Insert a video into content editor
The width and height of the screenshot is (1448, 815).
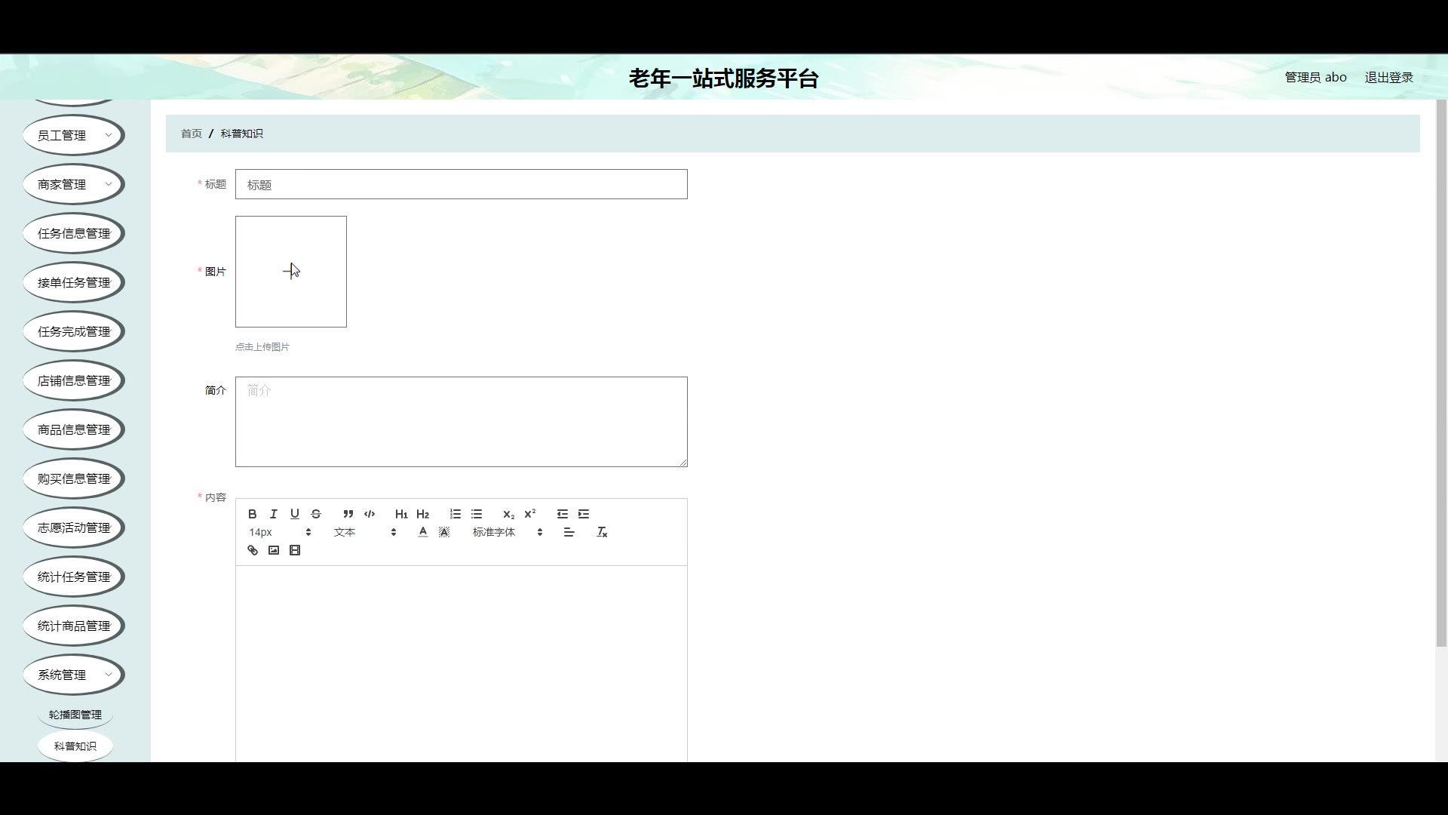295,551
